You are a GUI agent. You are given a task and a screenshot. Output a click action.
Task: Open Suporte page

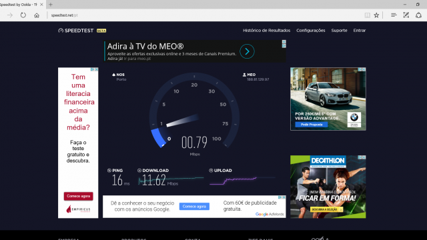(x=339, y=31)
